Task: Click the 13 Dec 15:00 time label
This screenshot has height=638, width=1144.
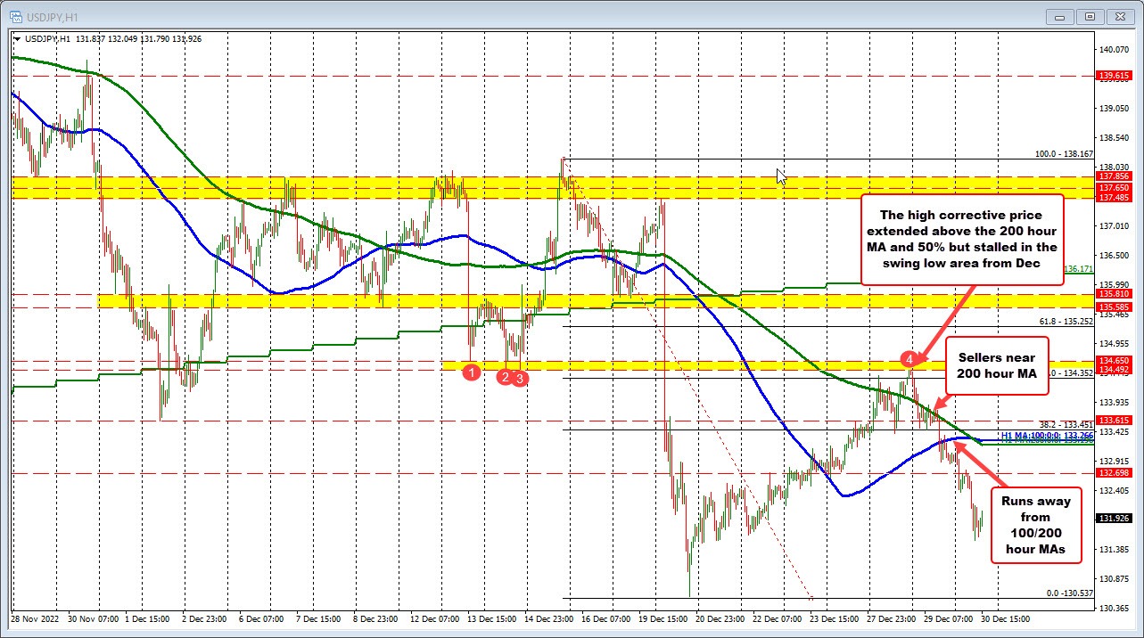Action: pos(490,619)
